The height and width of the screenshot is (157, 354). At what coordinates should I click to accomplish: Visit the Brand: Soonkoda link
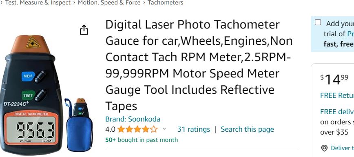[133, 119]
